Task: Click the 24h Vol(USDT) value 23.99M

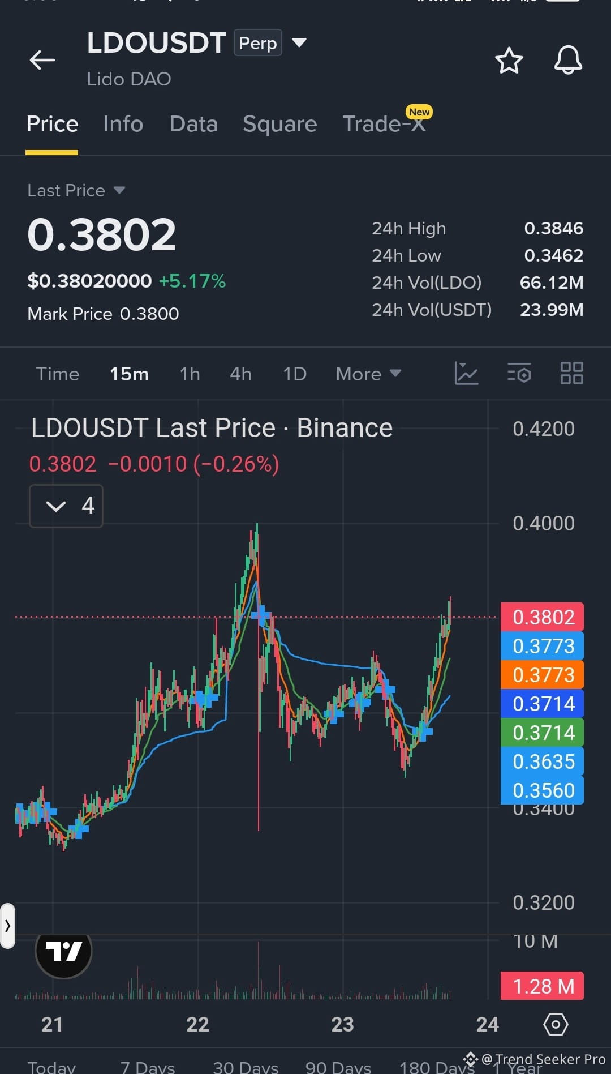Action: [x=551, y=310]
